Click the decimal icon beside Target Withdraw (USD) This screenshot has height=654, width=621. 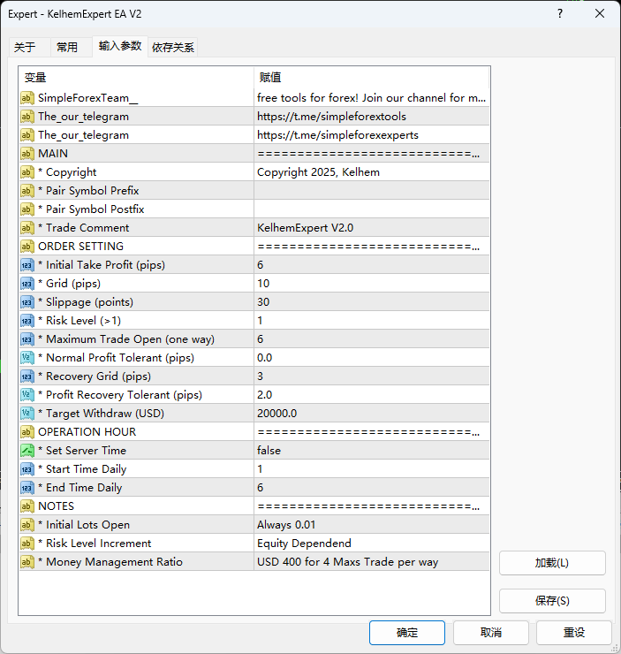coord(27,414)
